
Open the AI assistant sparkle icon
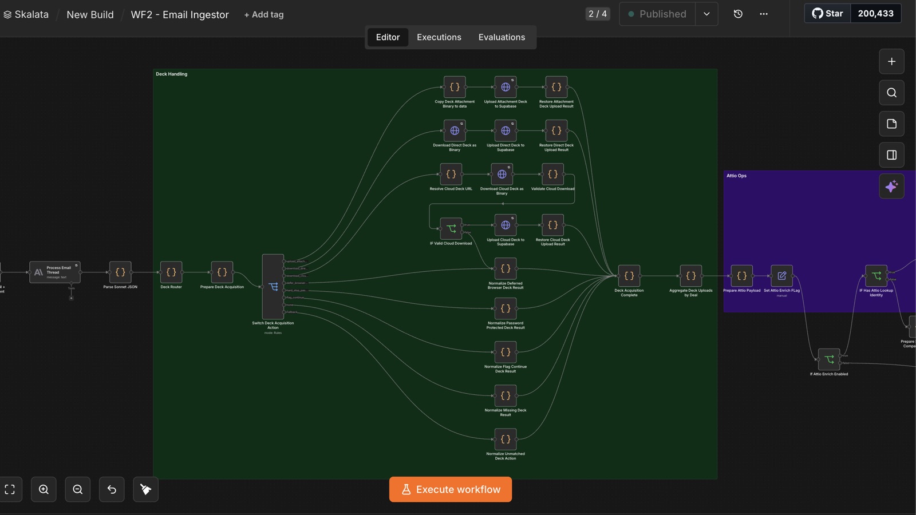(891, 187)
